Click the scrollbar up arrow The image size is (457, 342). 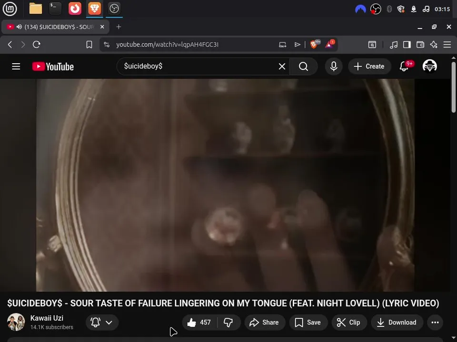click(x=454, y=57)
